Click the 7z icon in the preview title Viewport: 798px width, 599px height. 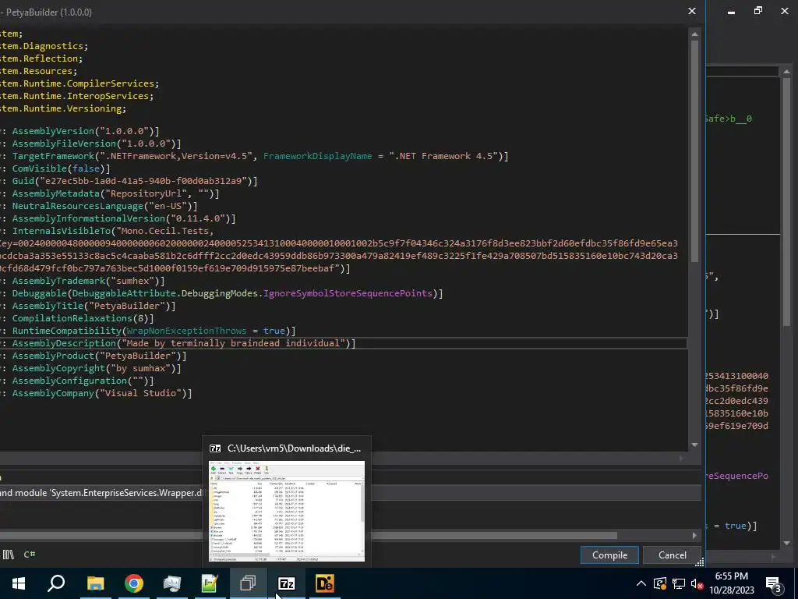pos(215,448)
